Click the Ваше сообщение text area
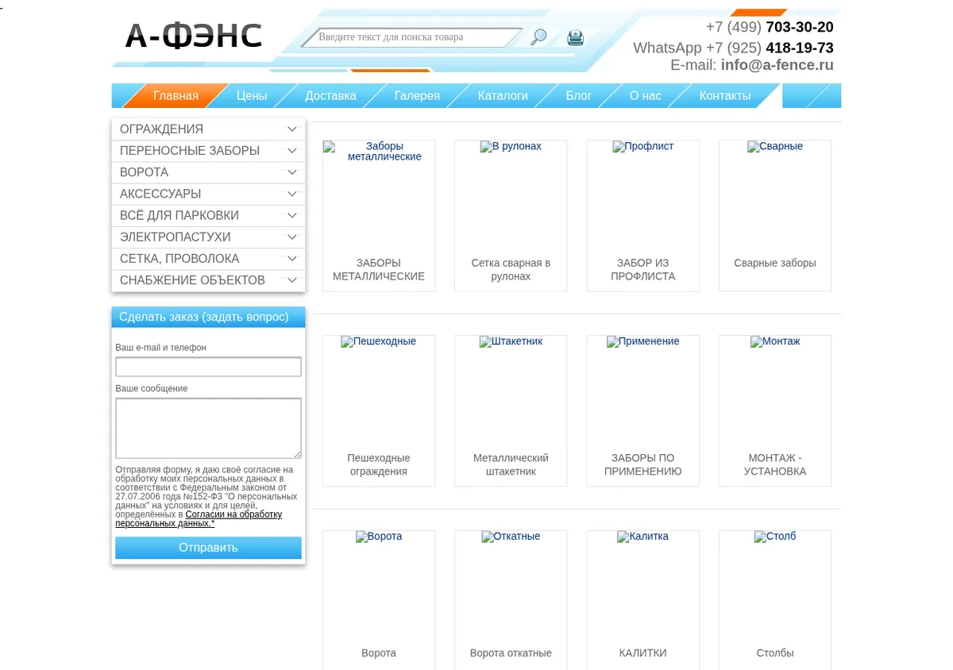 [208, 428]
